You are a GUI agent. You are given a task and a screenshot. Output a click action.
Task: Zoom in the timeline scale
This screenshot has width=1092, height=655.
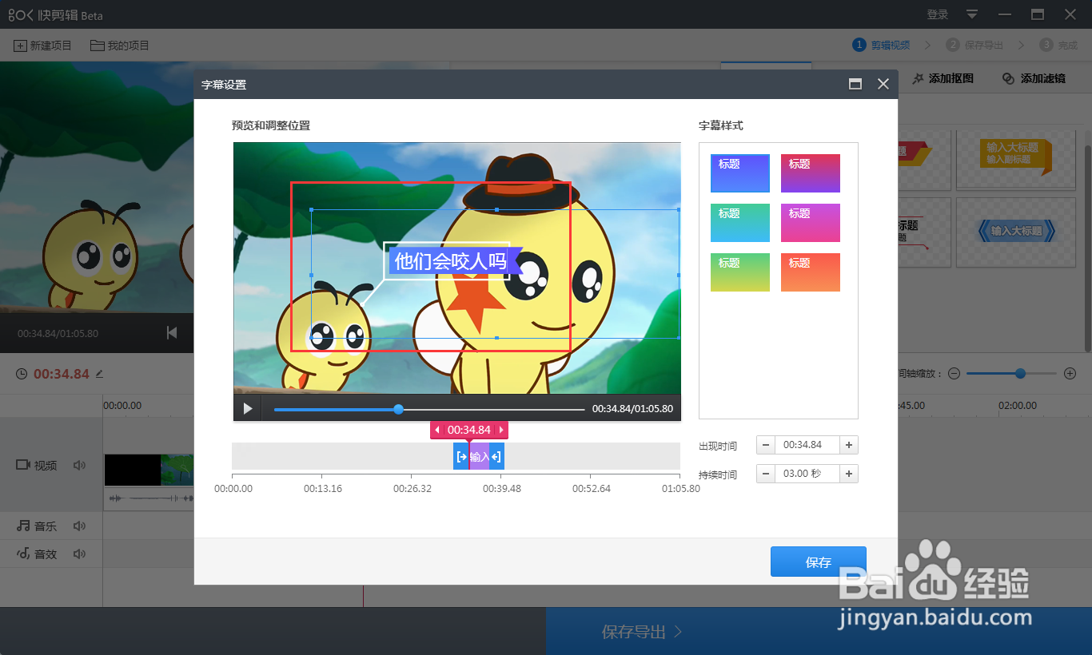click(1070, 373)
